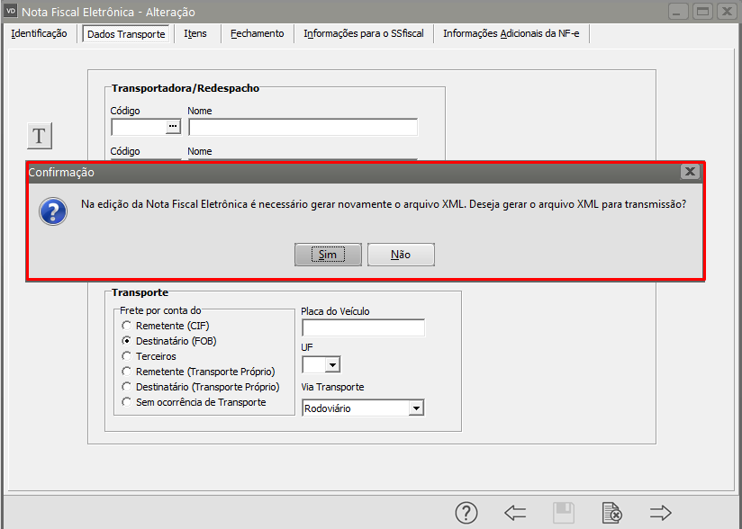Decline XML generation with Não
Image resolution: width=742 pixels, height=529 pixels.
(401, 255)
